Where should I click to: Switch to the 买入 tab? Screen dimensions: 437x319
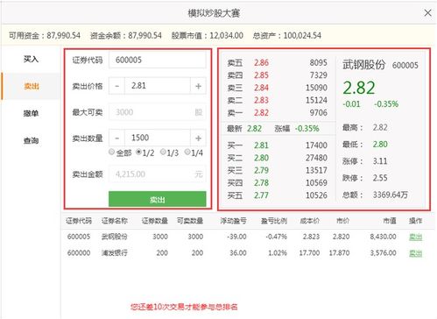point(31,59)
